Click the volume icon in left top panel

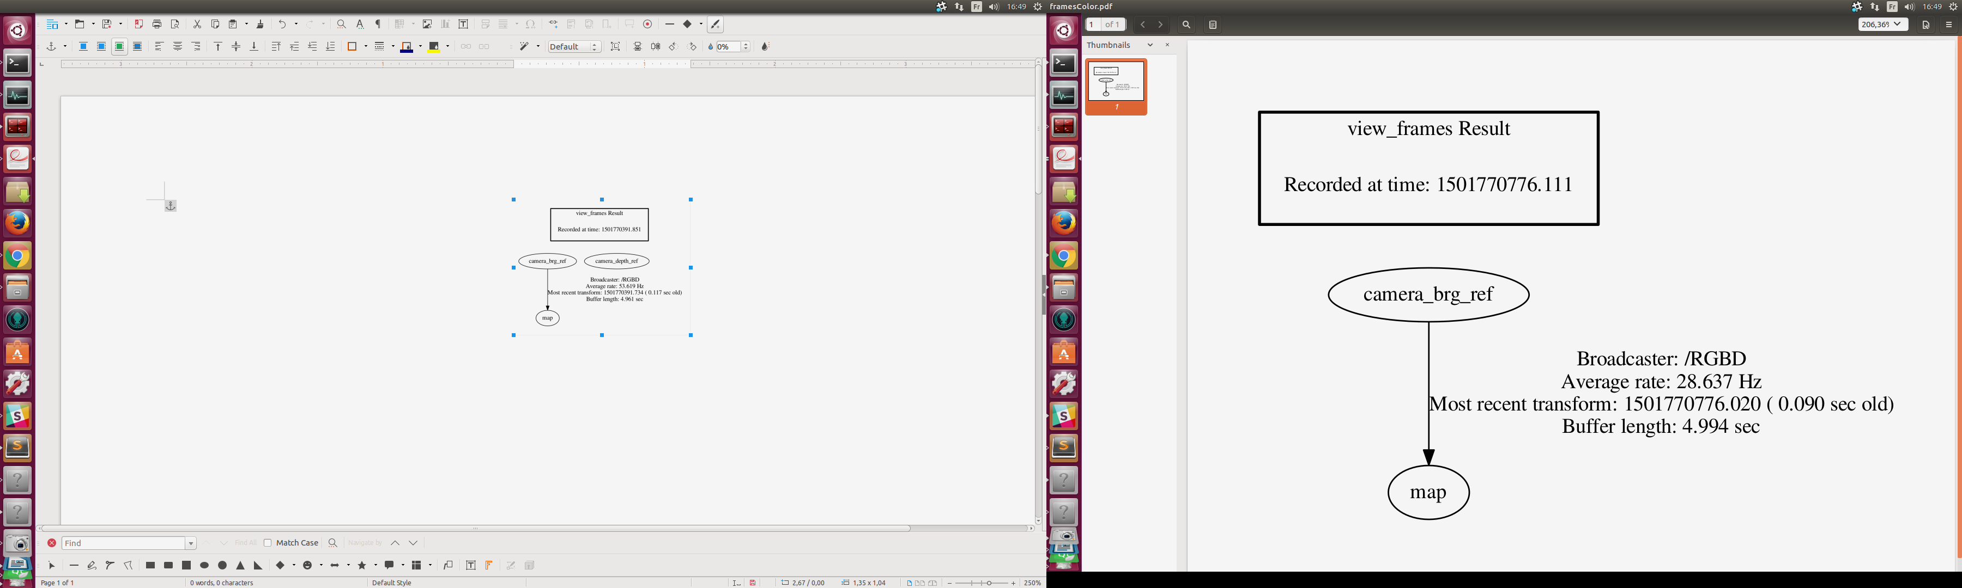pos(994,6)
